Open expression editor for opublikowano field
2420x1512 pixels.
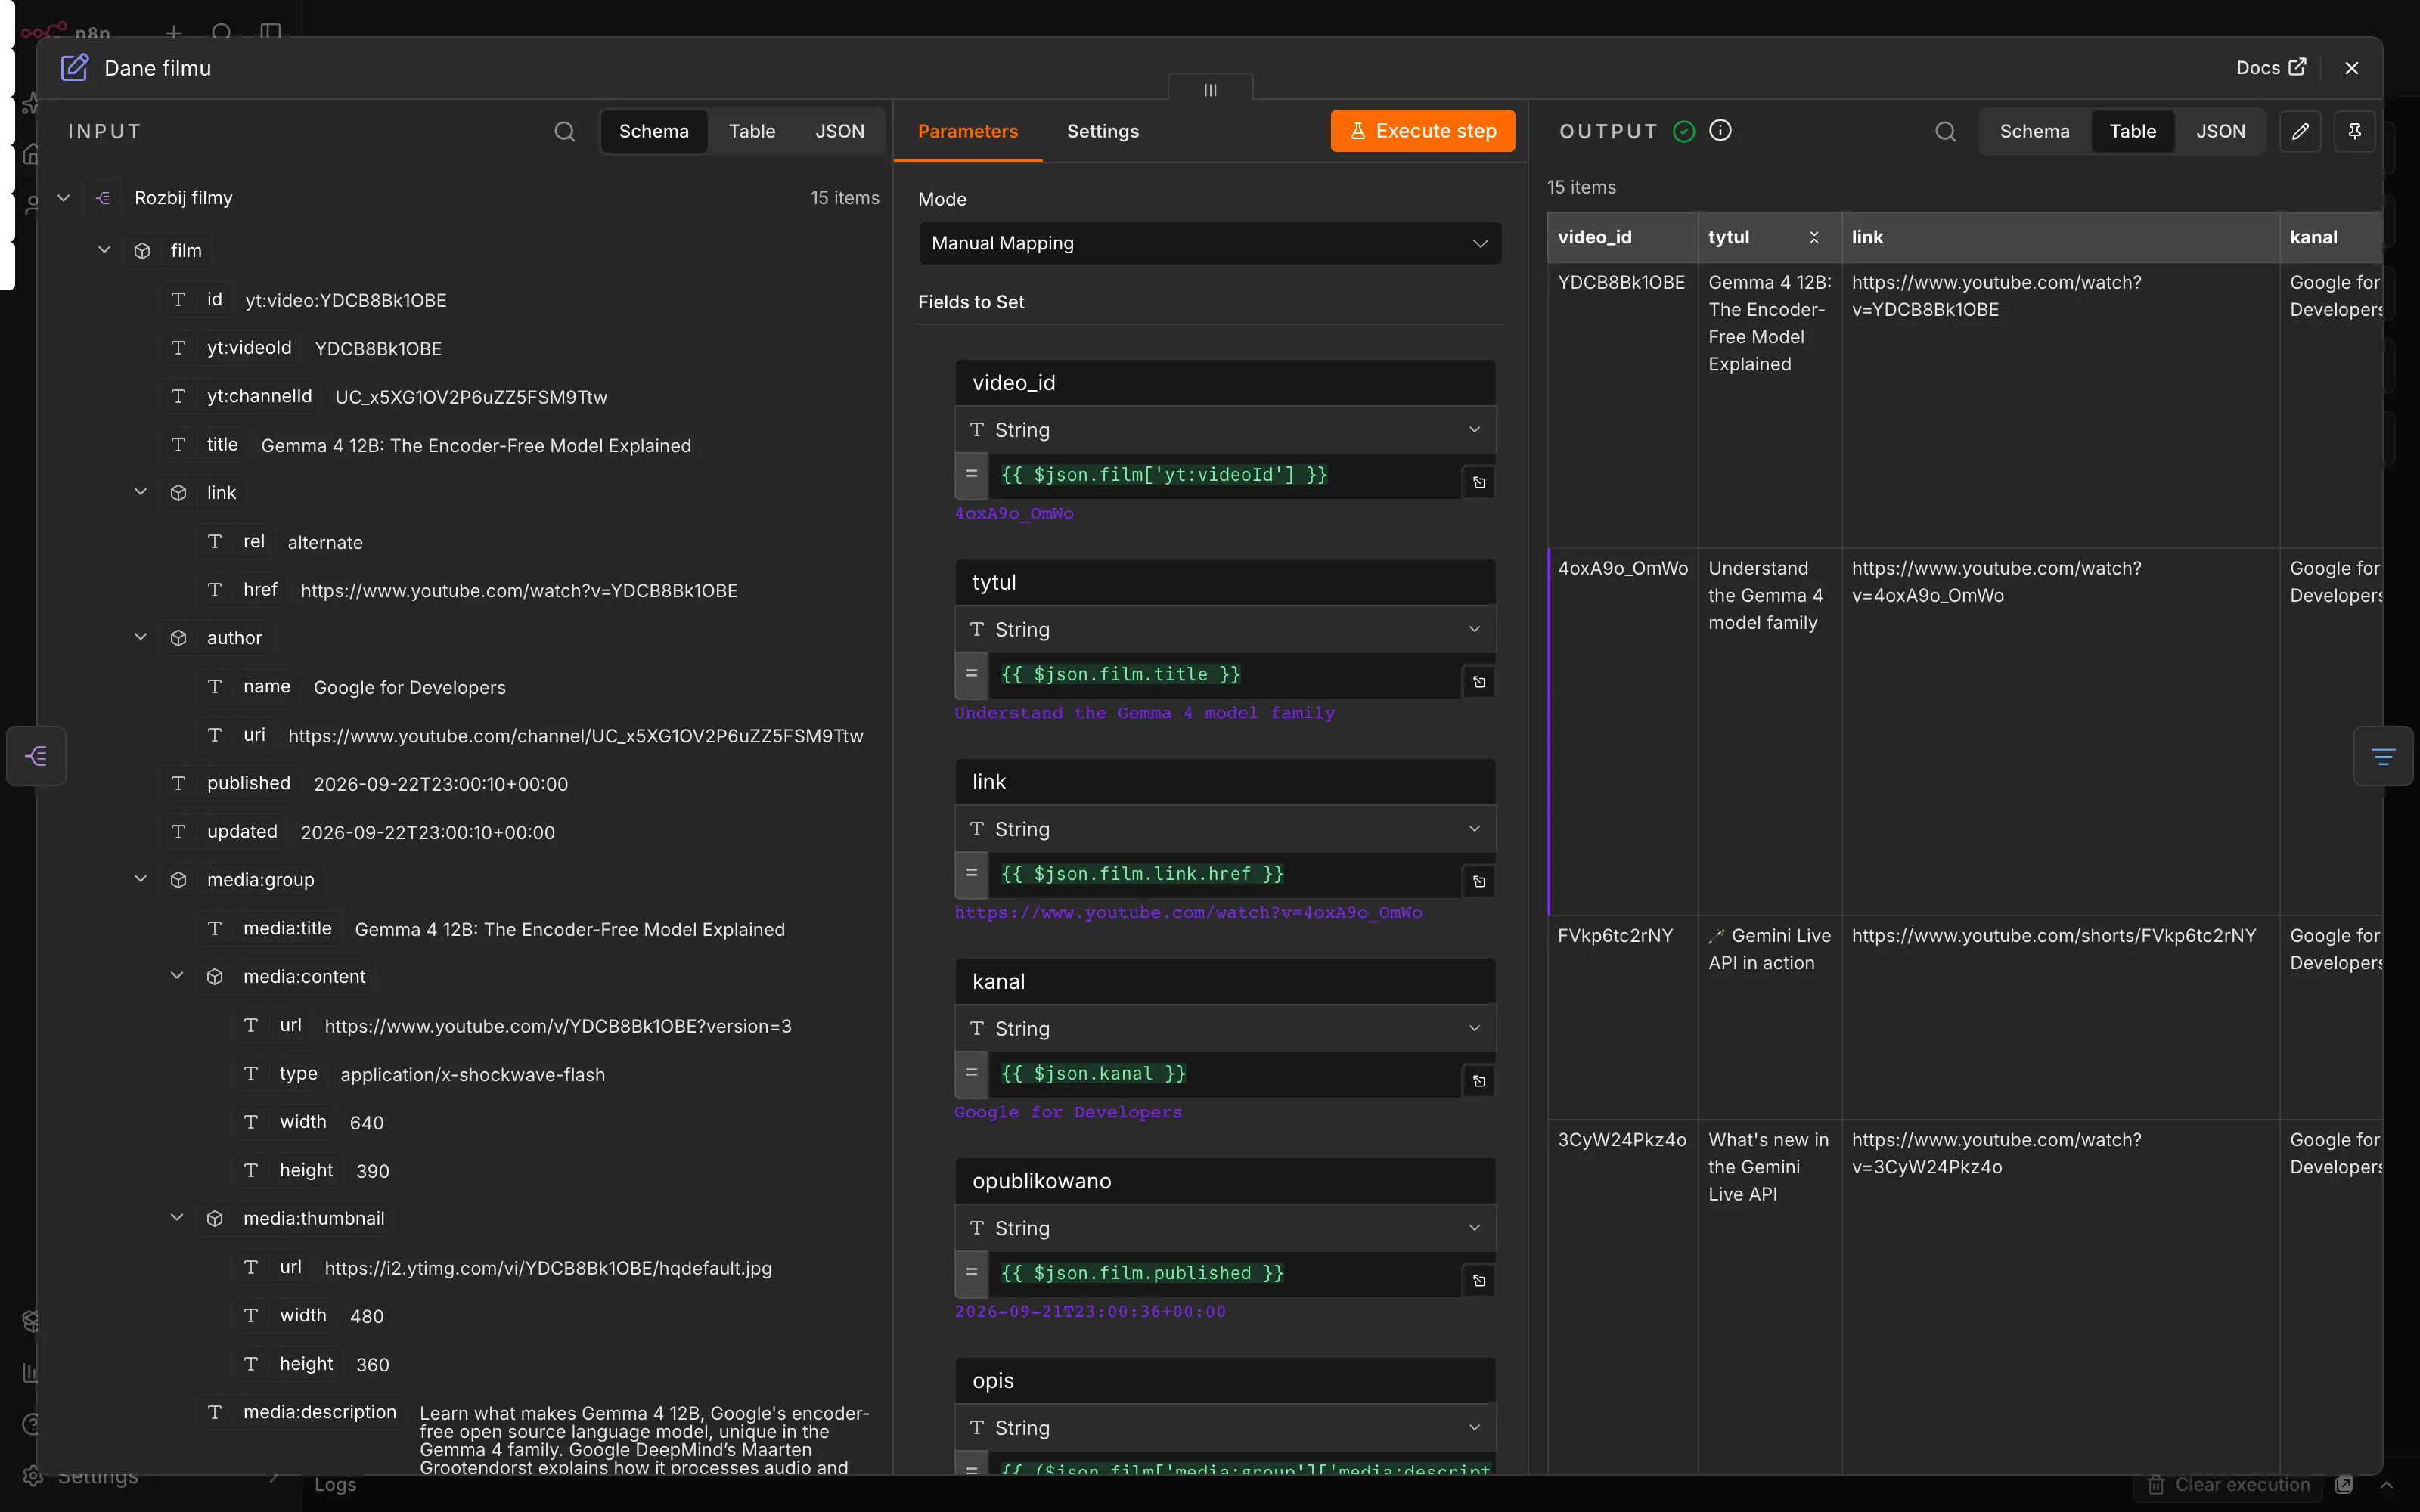[1479, 1280]
